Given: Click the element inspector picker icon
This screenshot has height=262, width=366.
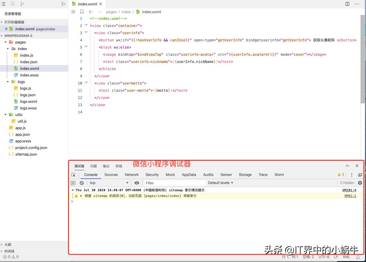Looking at the screenshot, I should point(73,175).
